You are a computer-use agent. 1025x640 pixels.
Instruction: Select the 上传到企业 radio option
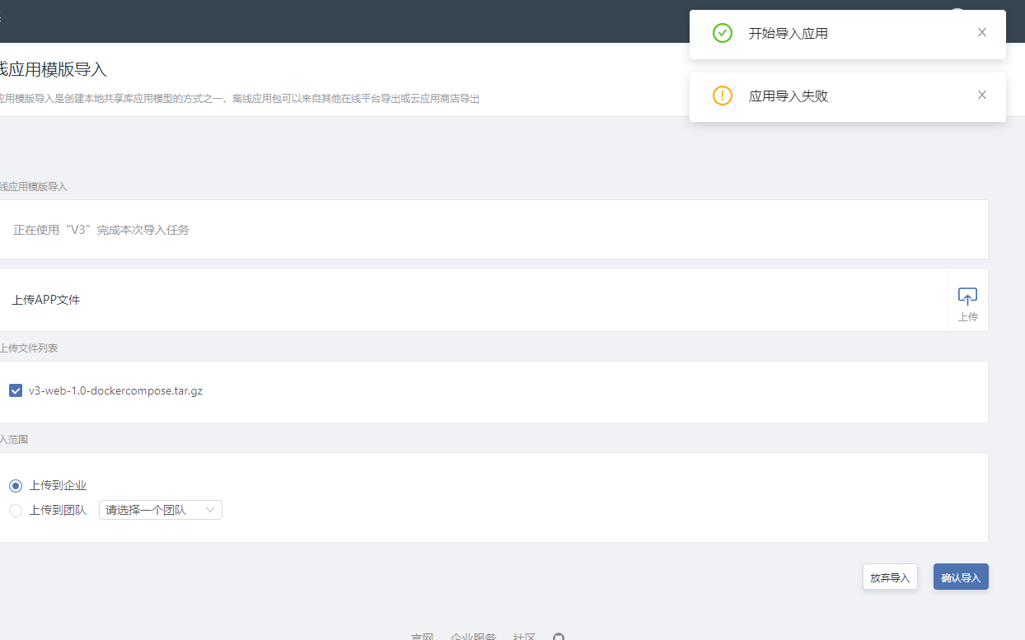click(15, 485)
